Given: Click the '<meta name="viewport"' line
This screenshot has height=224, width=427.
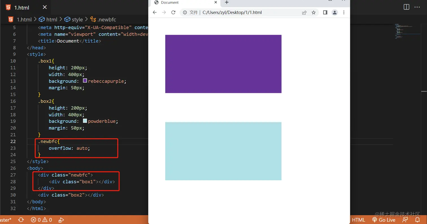Looking at the screenshot, I should click(x=93, y=34).
